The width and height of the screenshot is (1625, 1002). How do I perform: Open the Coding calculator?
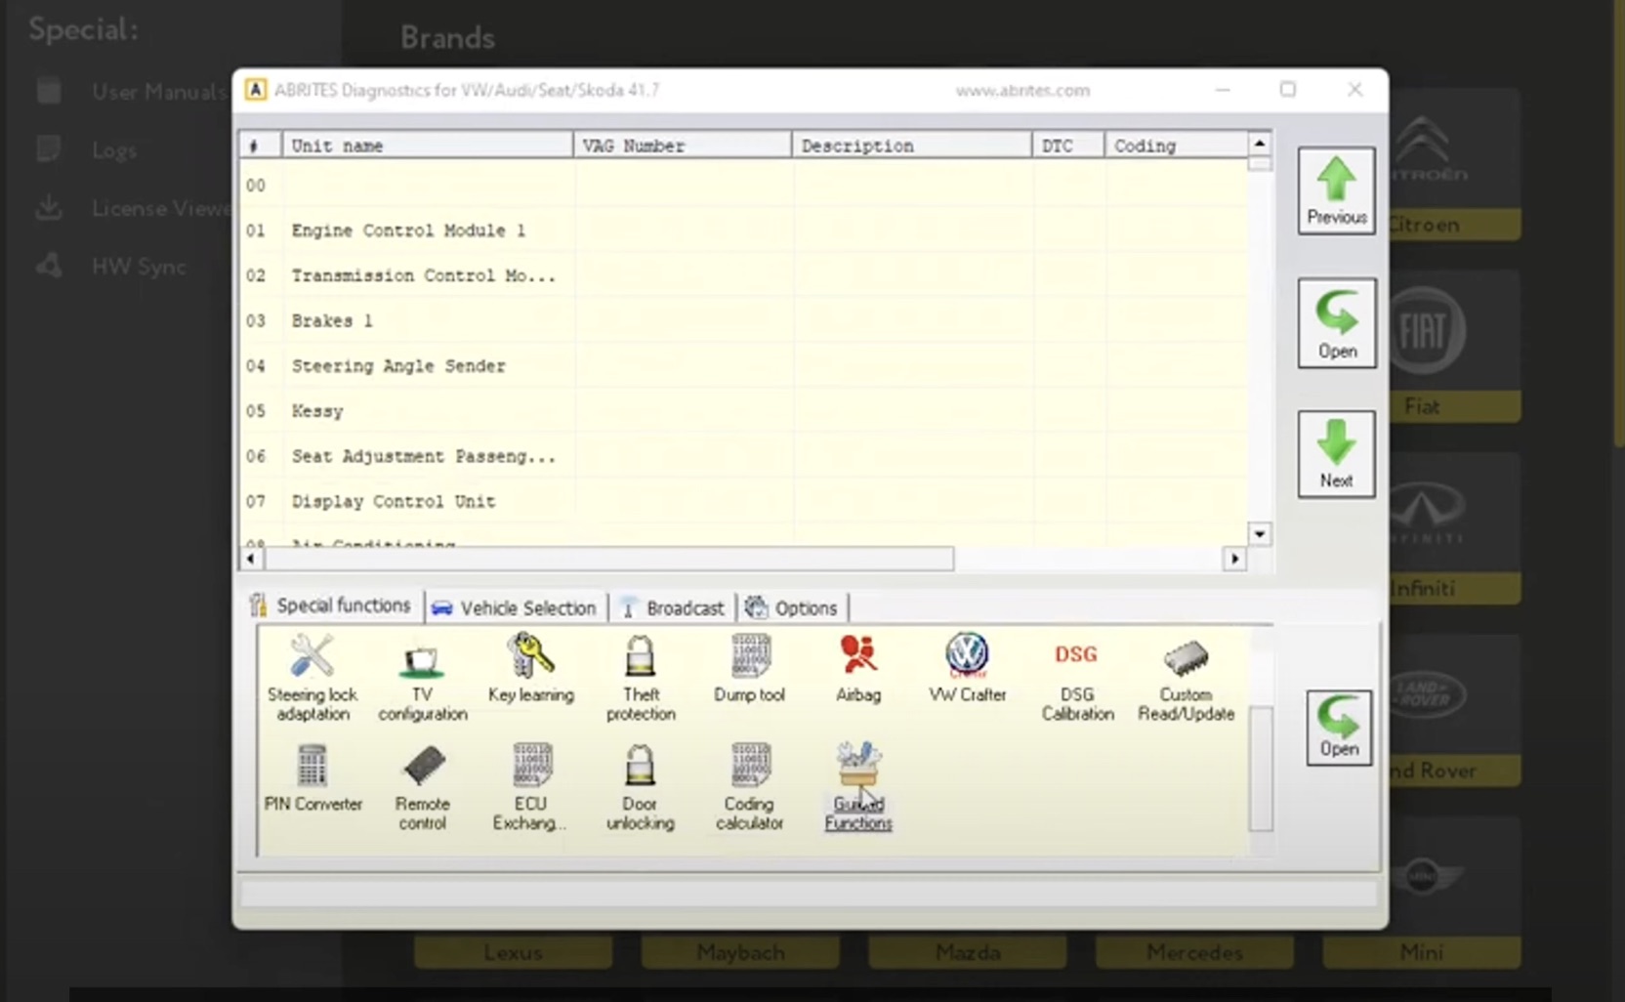click(749, 787)
